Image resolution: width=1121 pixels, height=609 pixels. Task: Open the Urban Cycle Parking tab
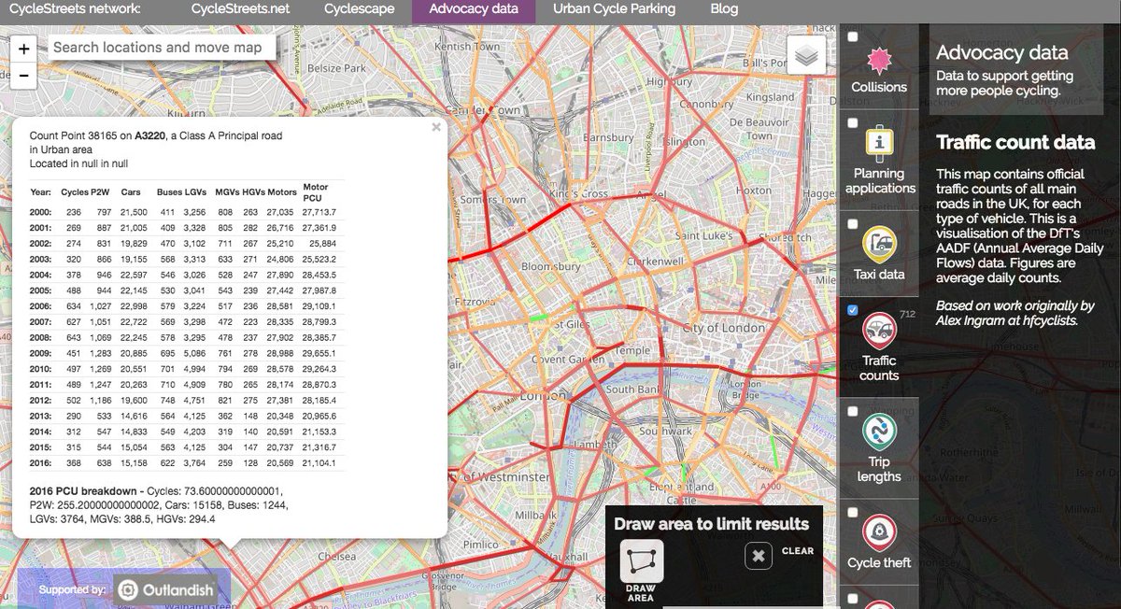pos(614,9)
